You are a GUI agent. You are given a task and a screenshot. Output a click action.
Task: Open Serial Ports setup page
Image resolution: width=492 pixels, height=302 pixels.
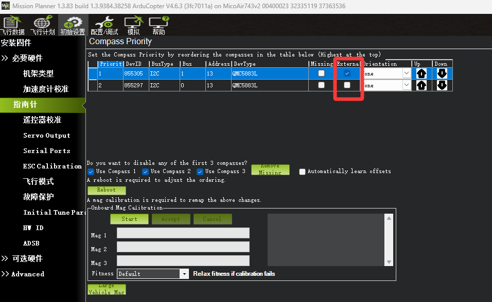click(x=46, y=150)
